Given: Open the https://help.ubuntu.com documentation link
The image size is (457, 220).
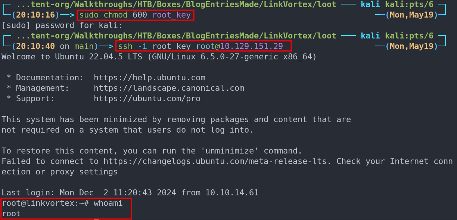Looking at the screenshot, I should [x=149, y=78].
